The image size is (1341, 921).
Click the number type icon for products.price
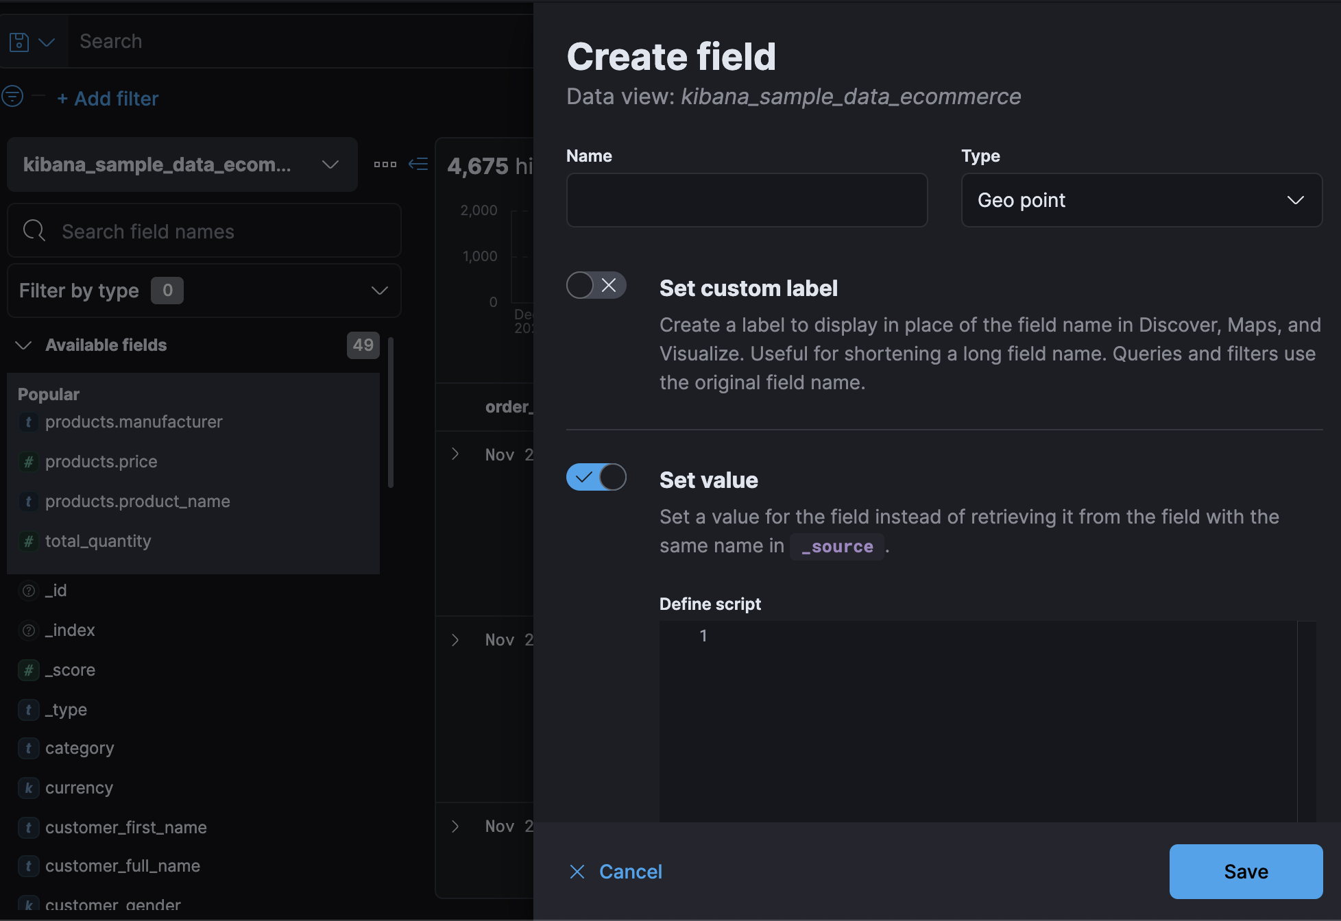[28, 462]
